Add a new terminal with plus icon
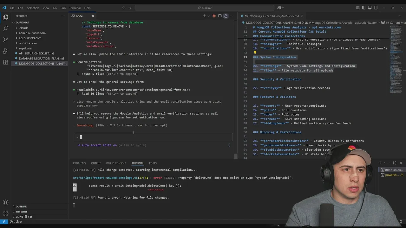This screenshot has width=406, height=228. (205, 16)
